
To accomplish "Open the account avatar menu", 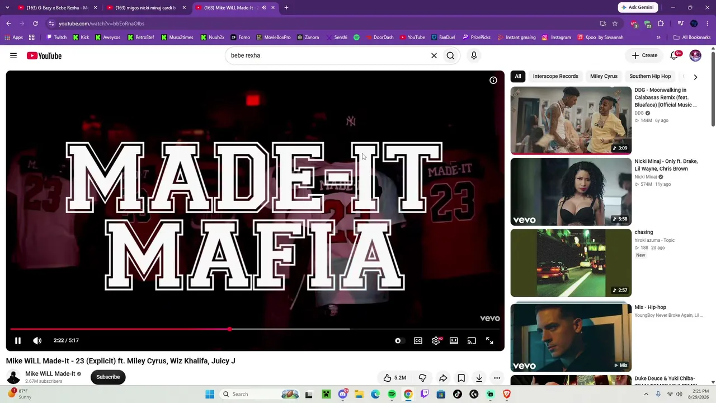I will point(695,55).
